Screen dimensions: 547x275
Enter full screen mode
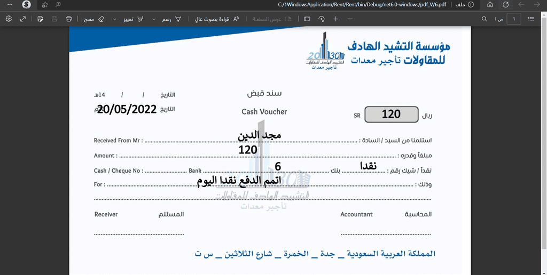click(23, 19)
